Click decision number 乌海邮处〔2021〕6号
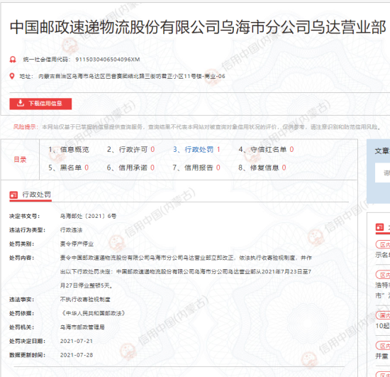Viewport: 390px width, 377px height. coord(88,216)
